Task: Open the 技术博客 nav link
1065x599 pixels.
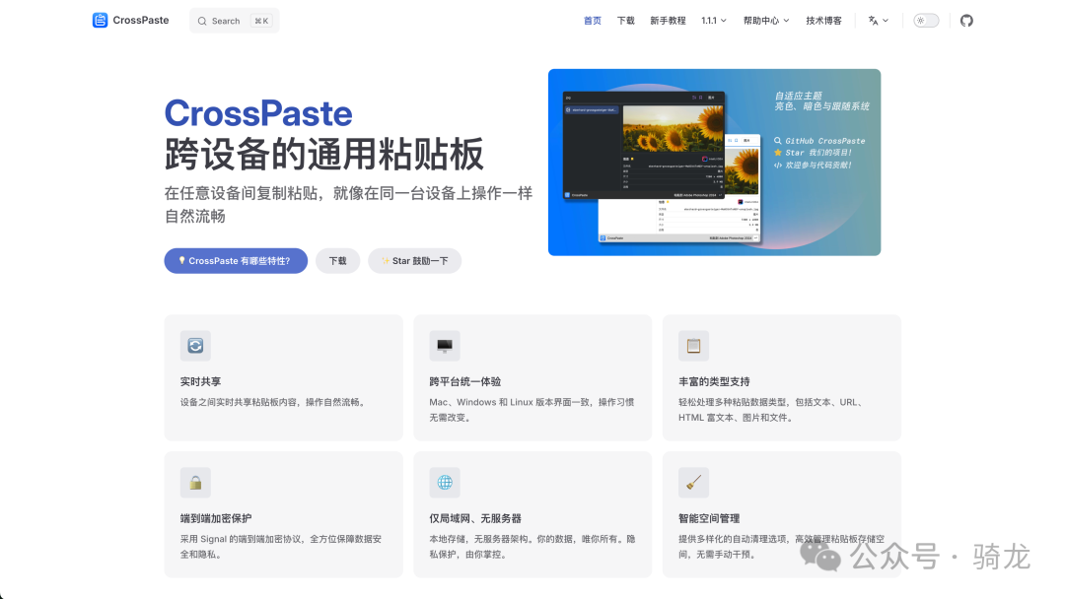Action: click(x=823, y=20)
